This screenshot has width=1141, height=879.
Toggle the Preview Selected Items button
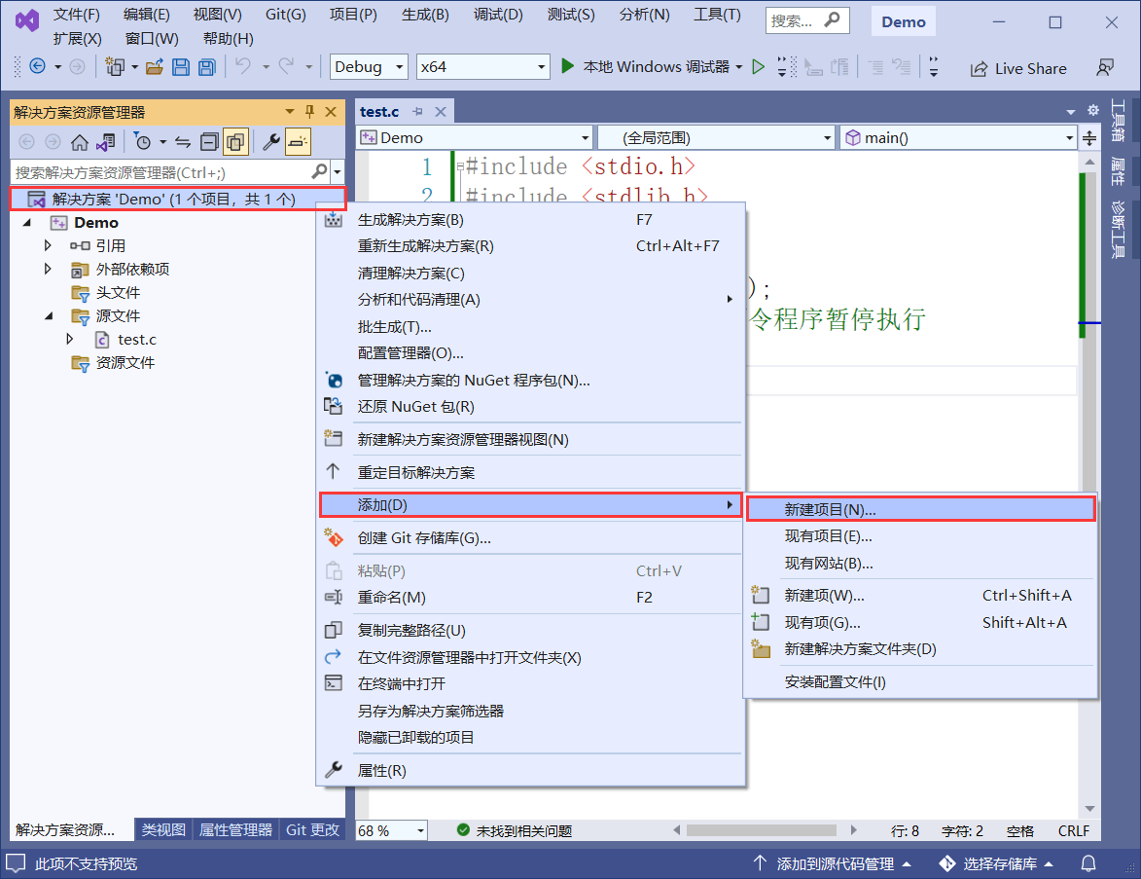(x=298, y=142)
